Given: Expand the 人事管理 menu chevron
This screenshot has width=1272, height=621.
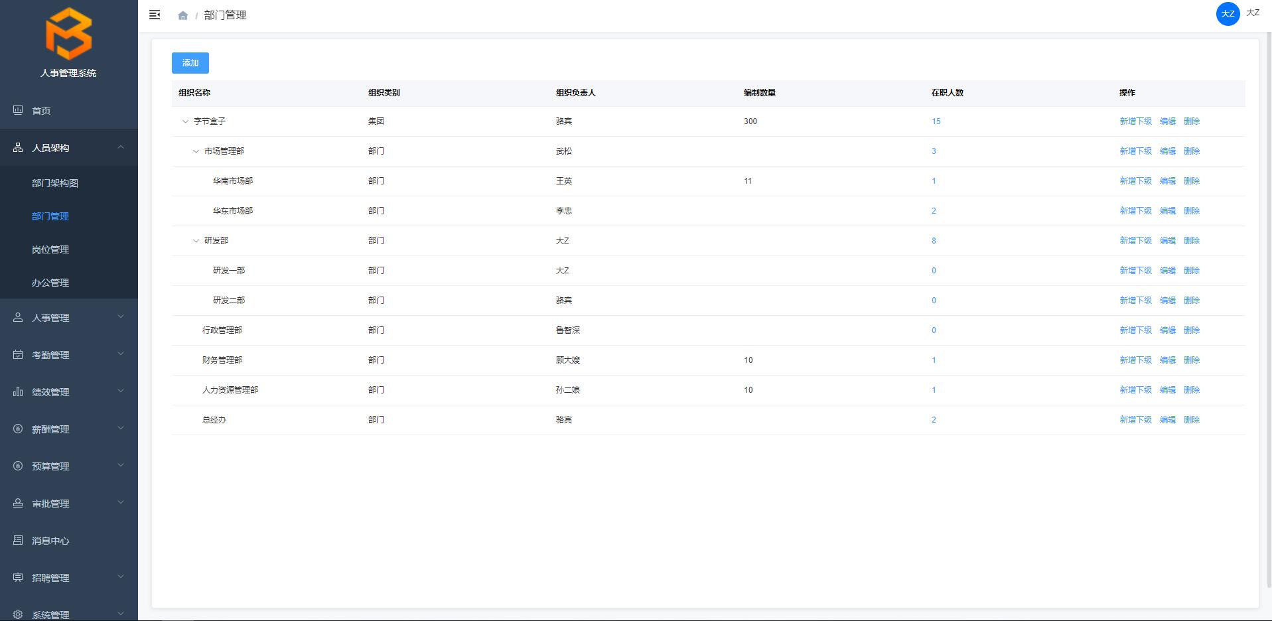Looking at the screenshot, I should (120, 317).
